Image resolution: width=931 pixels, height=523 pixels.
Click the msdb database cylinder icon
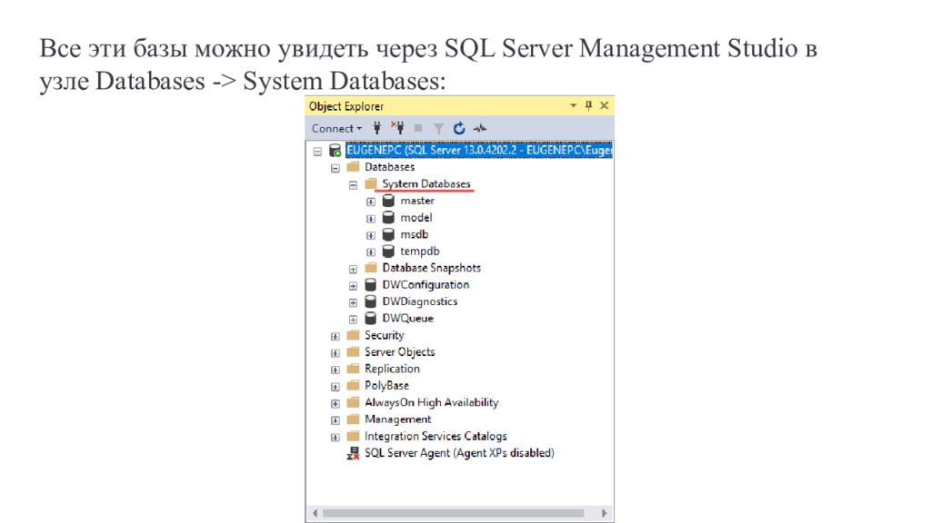388,234
